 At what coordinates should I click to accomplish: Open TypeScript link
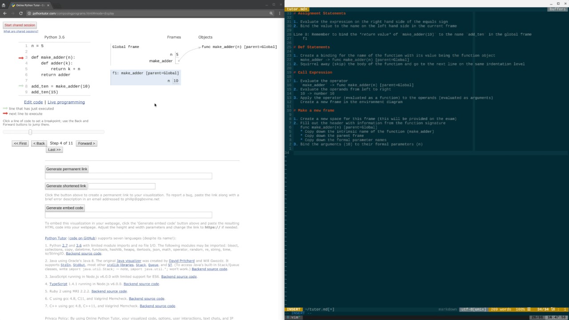(58, 284)
